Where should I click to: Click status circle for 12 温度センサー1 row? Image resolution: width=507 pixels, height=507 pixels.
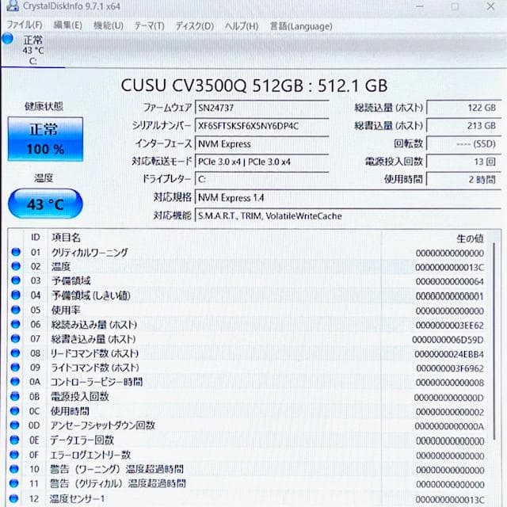click(14, 498)
